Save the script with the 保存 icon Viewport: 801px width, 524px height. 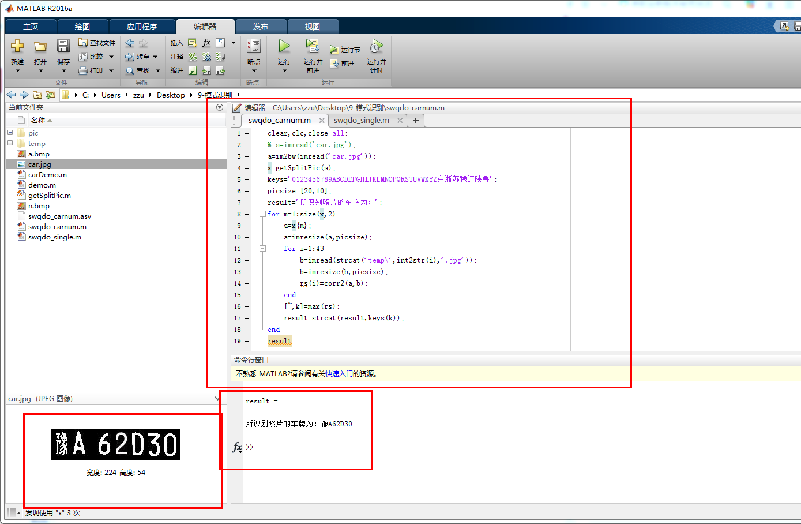tap(63, 46)
